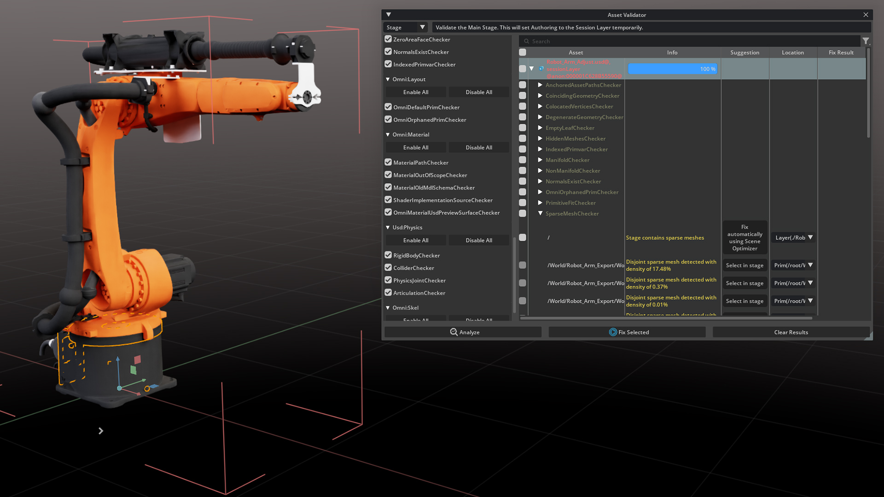Collapse the Robot_Arm_Adjust asset row
The image size is (884, 497).
[x=532, y=69]
